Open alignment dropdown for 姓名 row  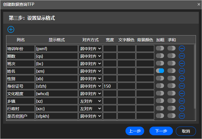click(90, 71)
